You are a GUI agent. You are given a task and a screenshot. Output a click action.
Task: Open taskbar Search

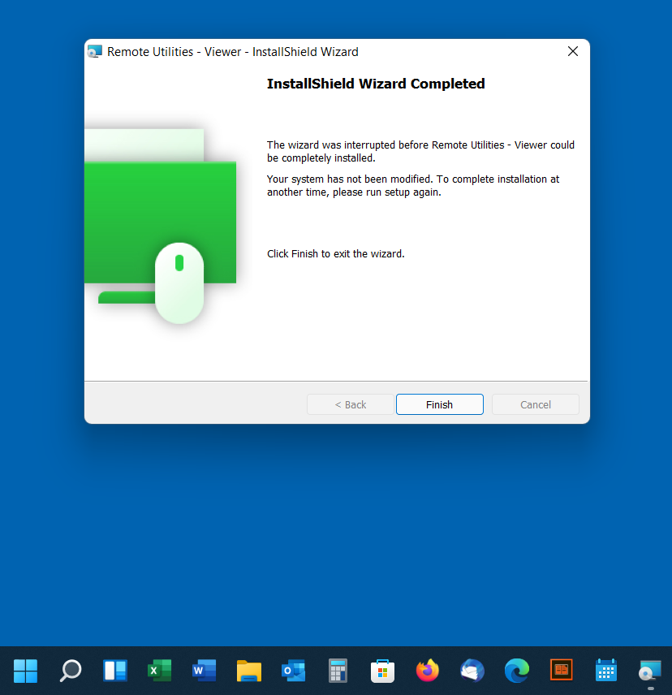click(x=71, y=671)
